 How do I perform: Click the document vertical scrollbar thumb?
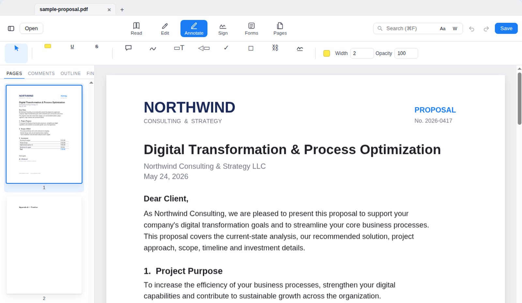[519, 98]
